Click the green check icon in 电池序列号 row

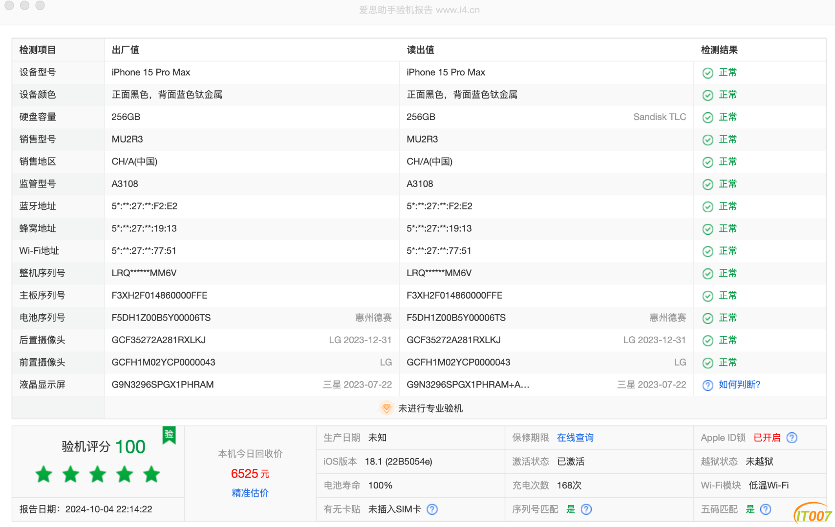(x=707, y=319)
